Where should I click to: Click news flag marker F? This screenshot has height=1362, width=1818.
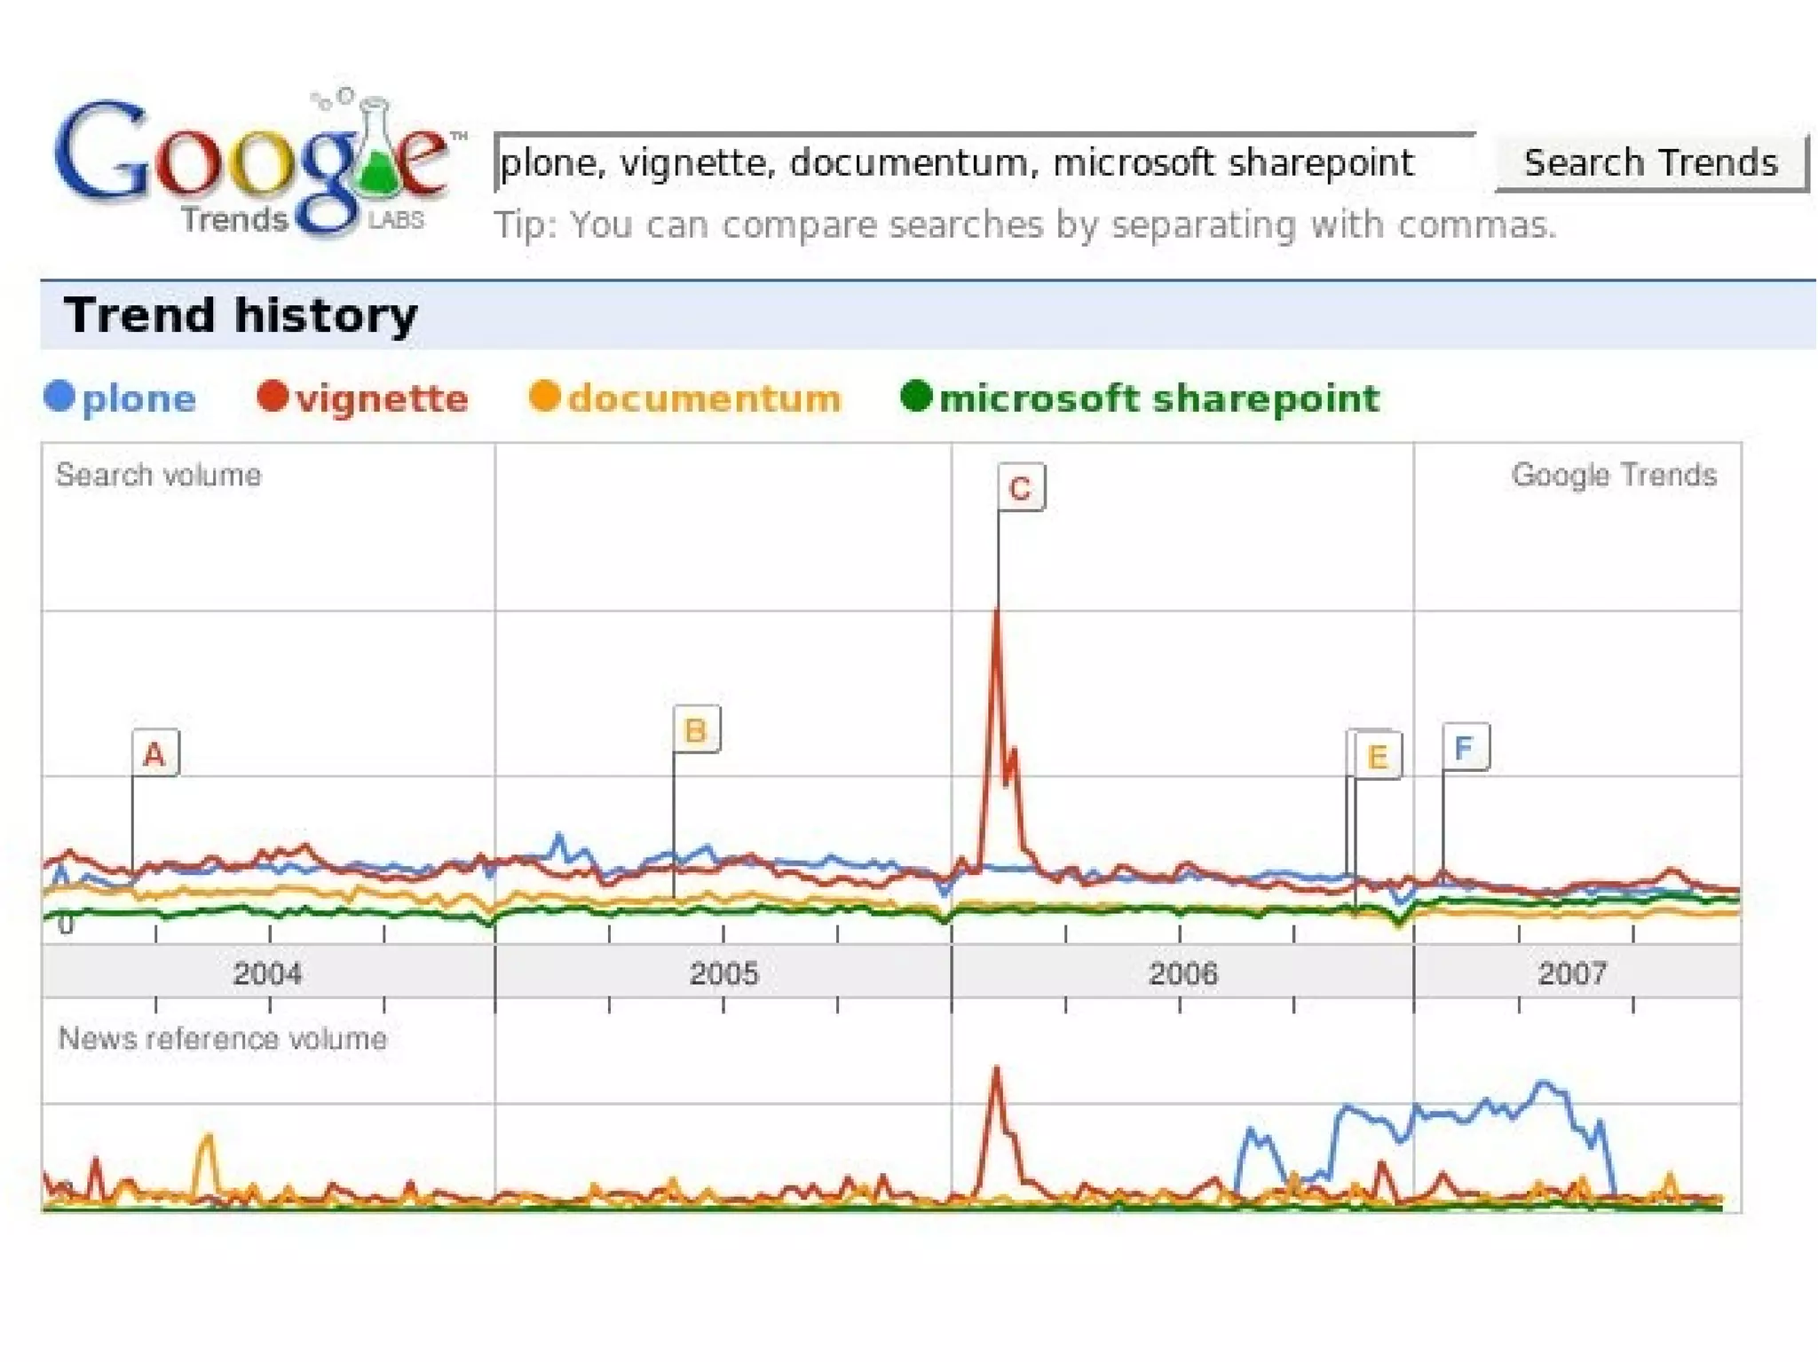[1466, 747]
